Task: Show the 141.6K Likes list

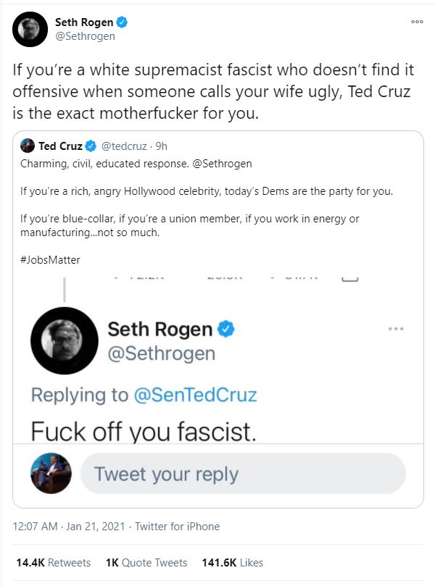Action: [x=231, y=562]
